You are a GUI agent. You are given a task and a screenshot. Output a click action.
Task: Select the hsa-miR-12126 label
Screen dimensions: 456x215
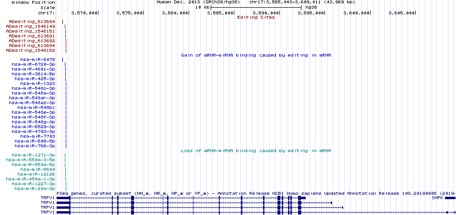(x=36, y=174)
